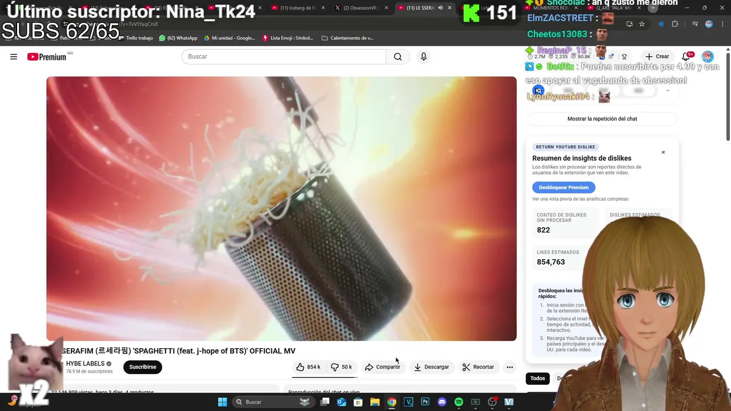Open a new Chrome tab with plus
Screen dimensions: 731x411
[x=653, y=8]
